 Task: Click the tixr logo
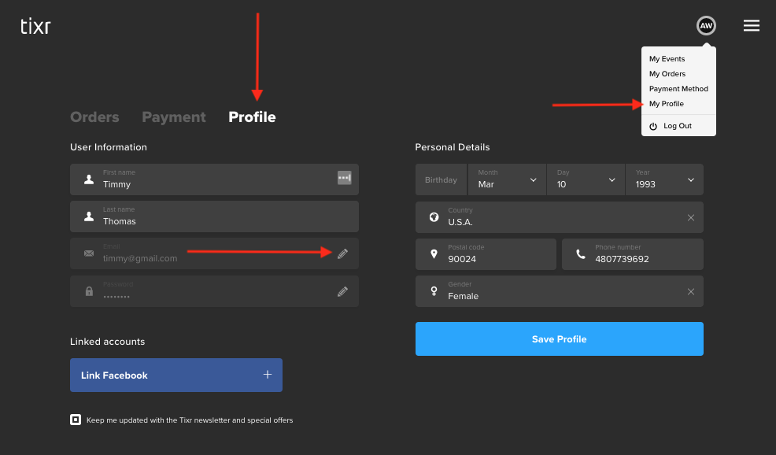(x=35, y=26)
